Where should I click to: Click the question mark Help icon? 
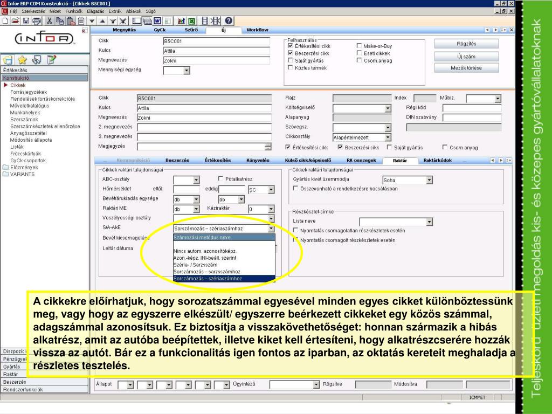tap(229, 21)
